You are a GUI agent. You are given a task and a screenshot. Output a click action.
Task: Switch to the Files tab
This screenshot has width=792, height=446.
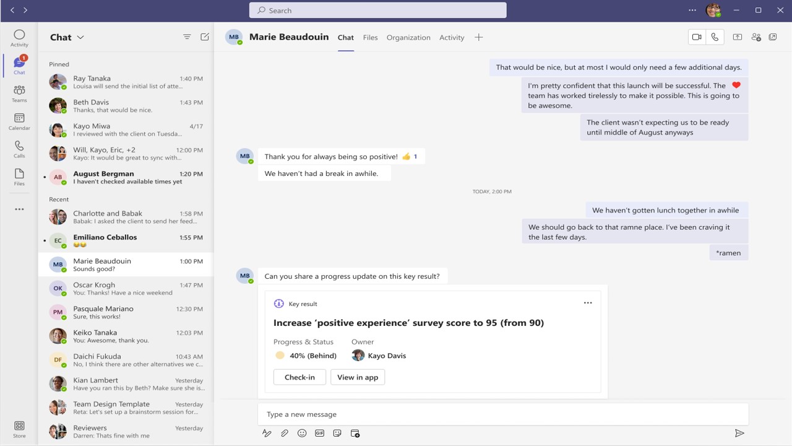pos(370,38)
